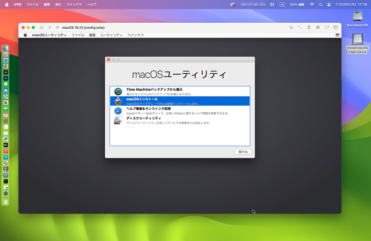Open Control Center icon
371x241 pixels.
pyautogui.click(x=329, y=4)
